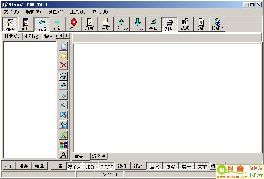Toggle the 根节点 option
This screenshot has width=264, height=179.
[x=75, y=166]
